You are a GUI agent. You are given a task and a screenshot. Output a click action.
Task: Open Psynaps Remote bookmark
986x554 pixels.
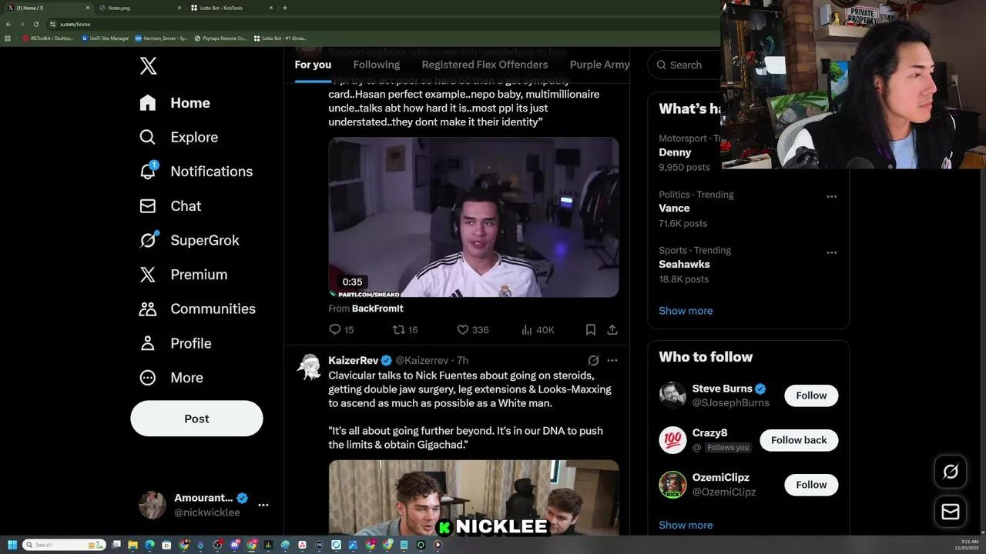221,38
